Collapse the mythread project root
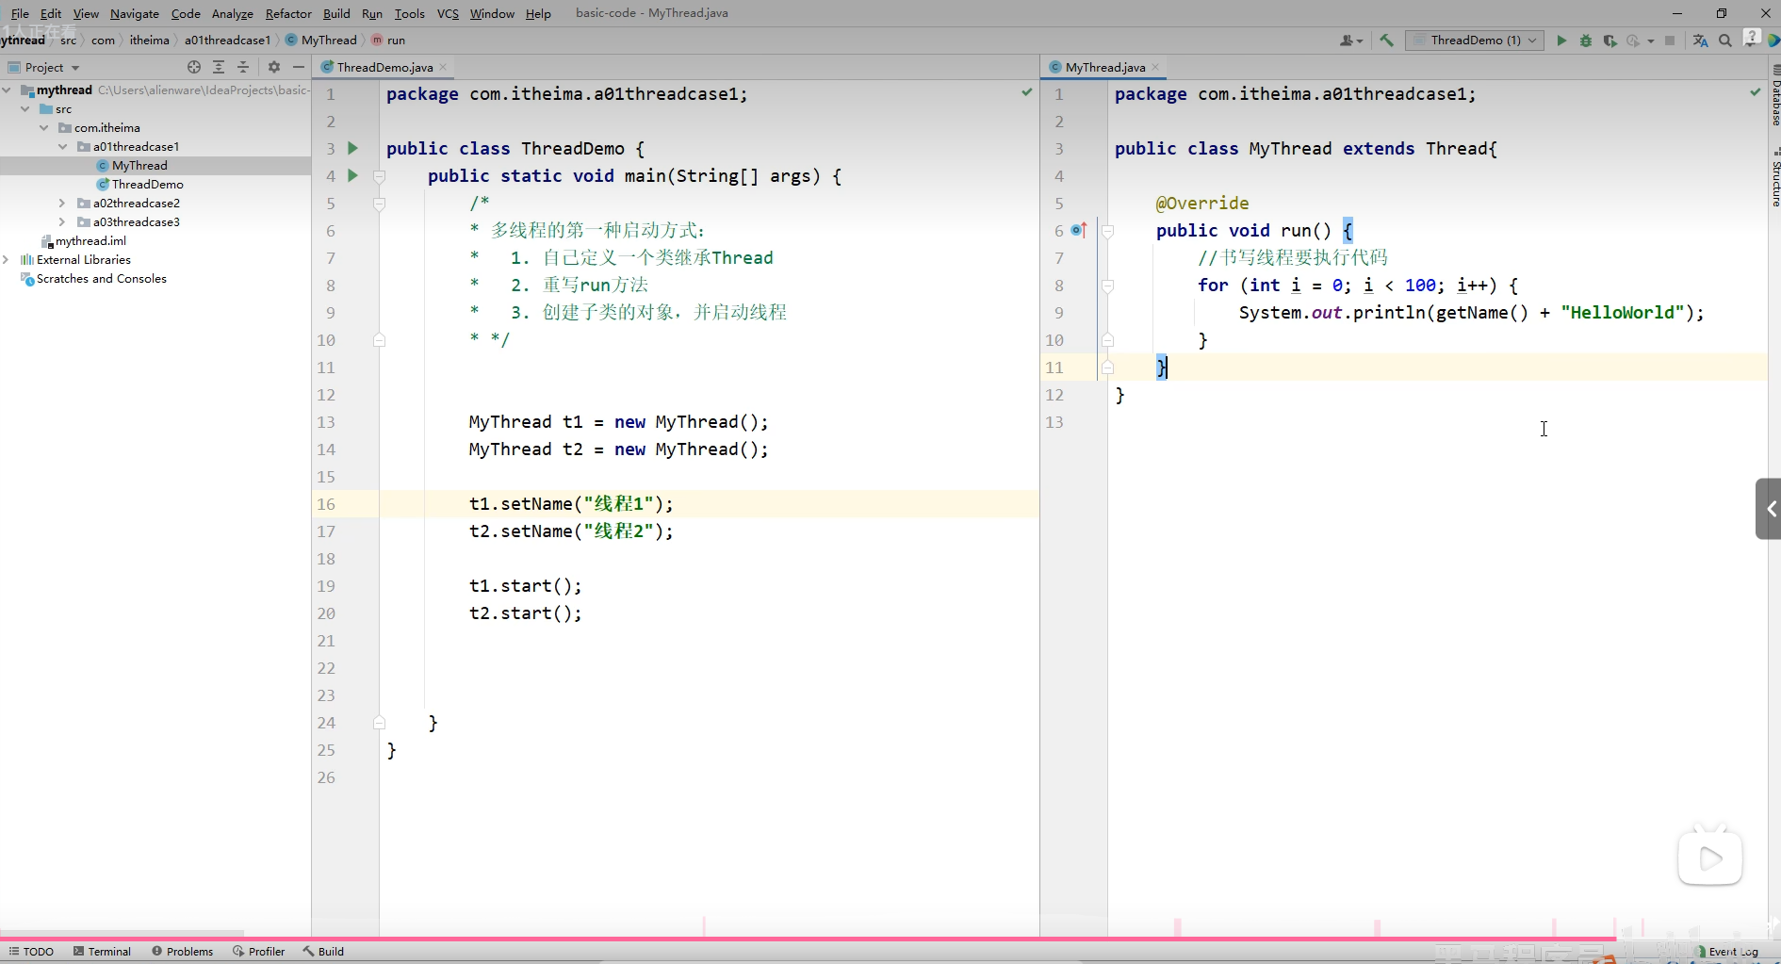1781x964 pixels. (x=8, y=90)
